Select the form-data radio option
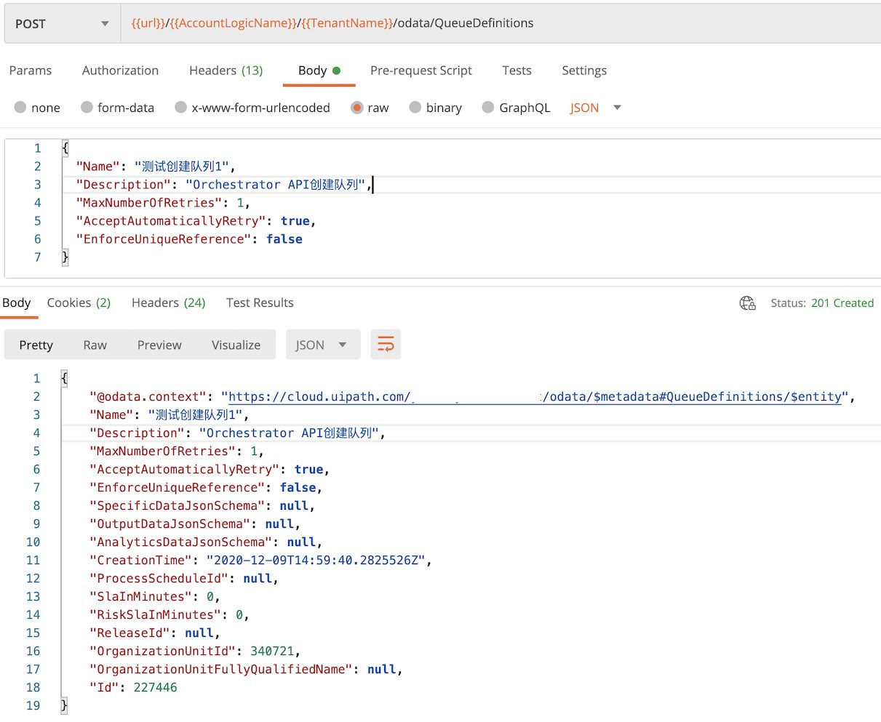The image size is (881, 722). pyautogui.click(x=87, y=108)
